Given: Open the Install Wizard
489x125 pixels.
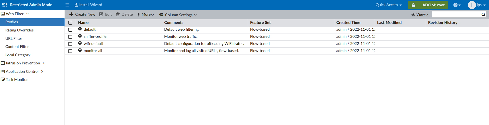Looking at the screenshot, I should tap(88, 5).
